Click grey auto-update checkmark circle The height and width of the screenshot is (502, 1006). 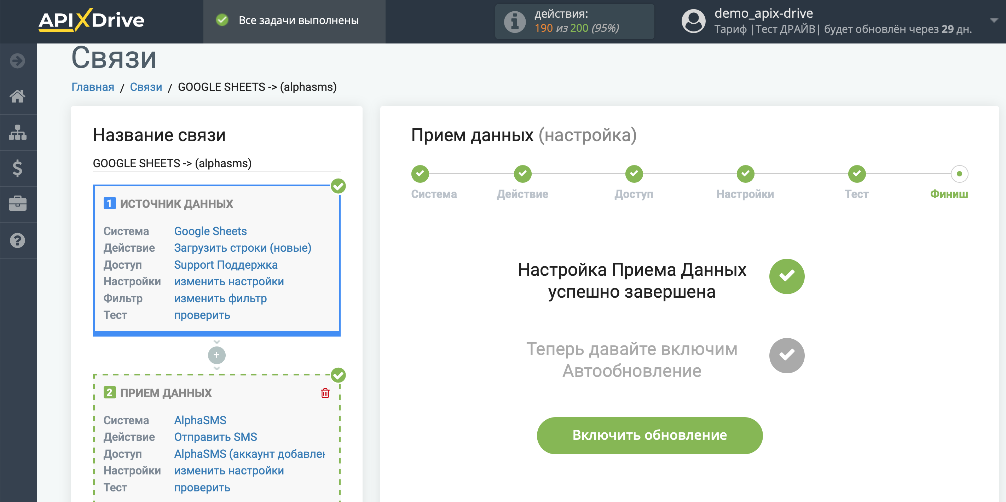(787, 355)
